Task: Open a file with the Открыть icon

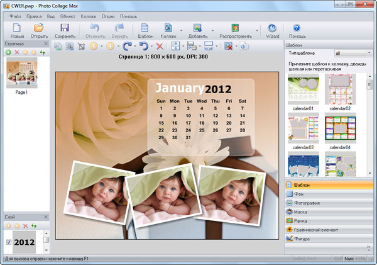Action: tap(39, 30)
